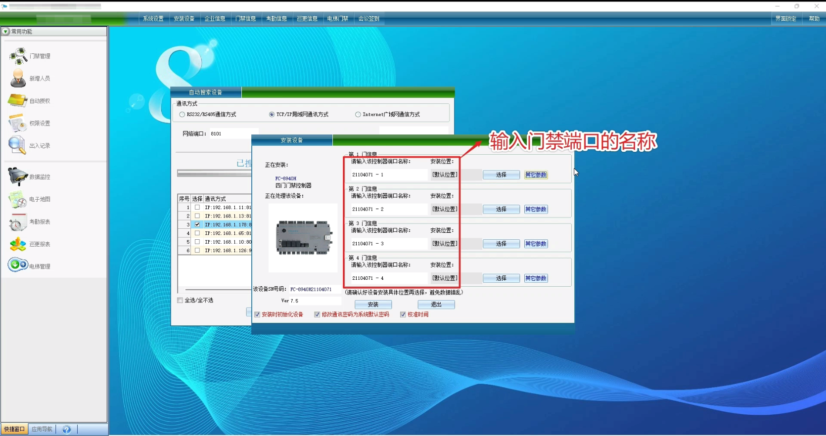
Task: Select RS232/RS485 communication radio button
Action: click(182, 115)
